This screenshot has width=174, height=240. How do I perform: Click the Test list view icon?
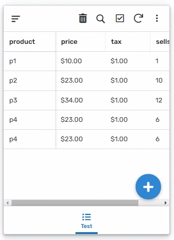click(x=87, y=217)
